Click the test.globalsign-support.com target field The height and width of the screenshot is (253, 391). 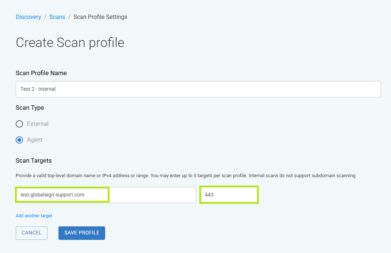[x=62, y=195]
